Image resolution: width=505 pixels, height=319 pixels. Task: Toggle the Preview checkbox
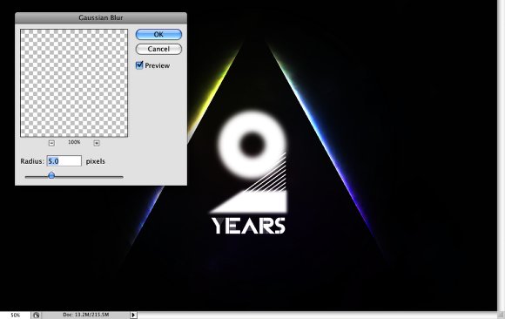[139, 65]
